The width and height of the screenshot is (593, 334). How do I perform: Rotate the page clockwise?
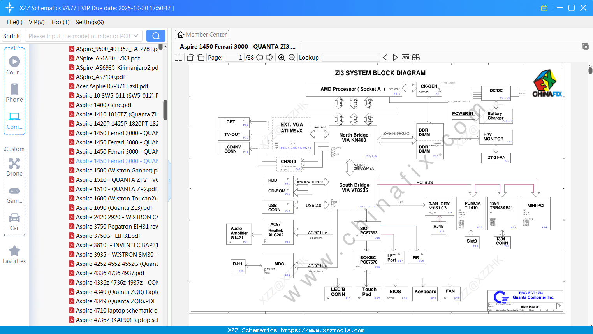(x=201, y=58)
